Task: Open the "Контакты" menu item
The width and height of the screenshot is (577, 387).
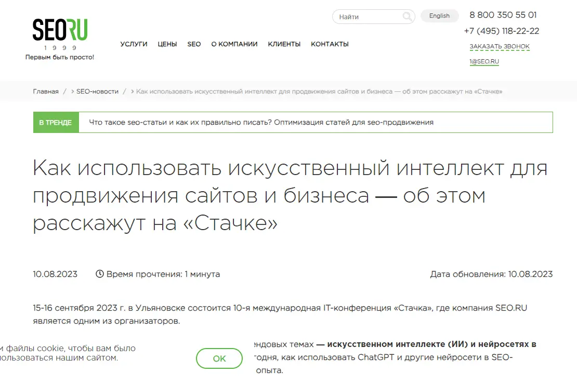Action: [x=330, y=44]
